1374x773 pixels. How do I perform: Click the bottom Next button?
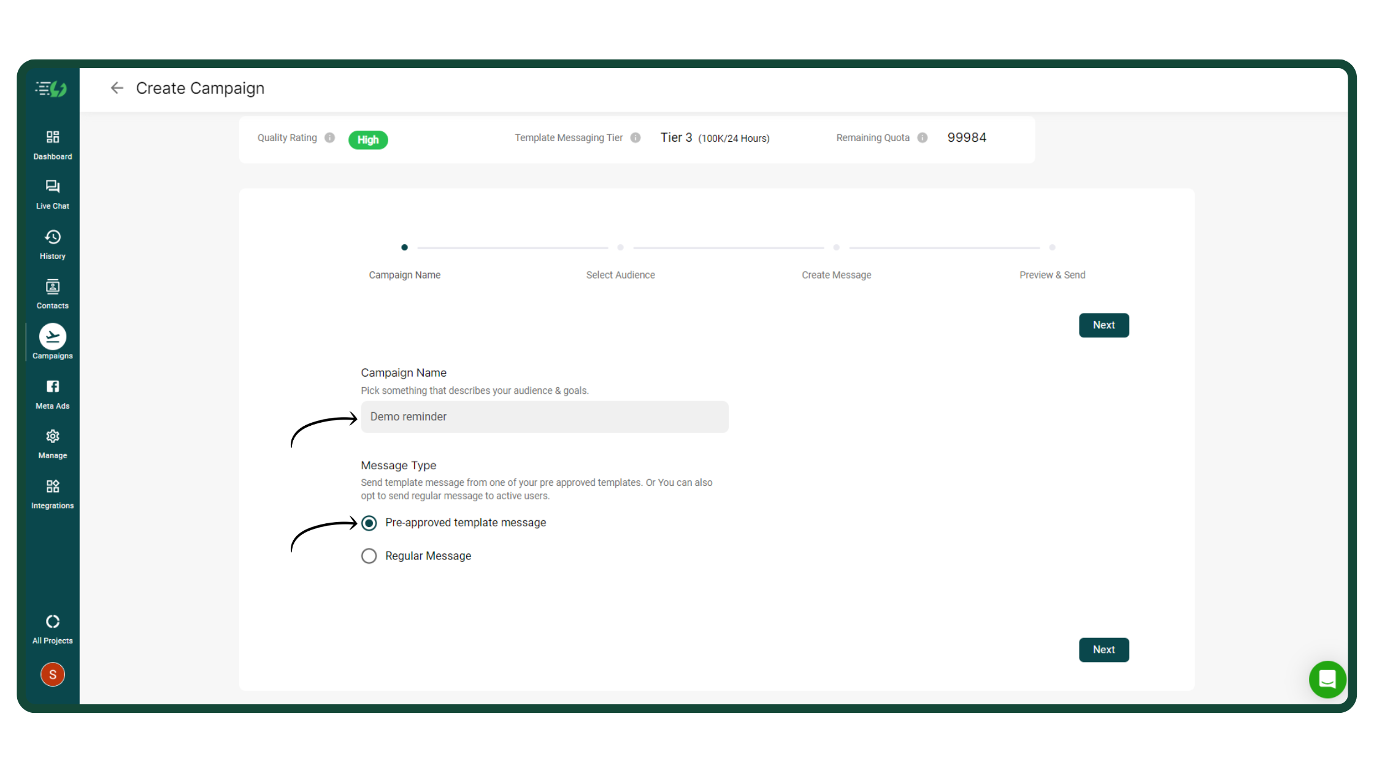coord(1103,650)
